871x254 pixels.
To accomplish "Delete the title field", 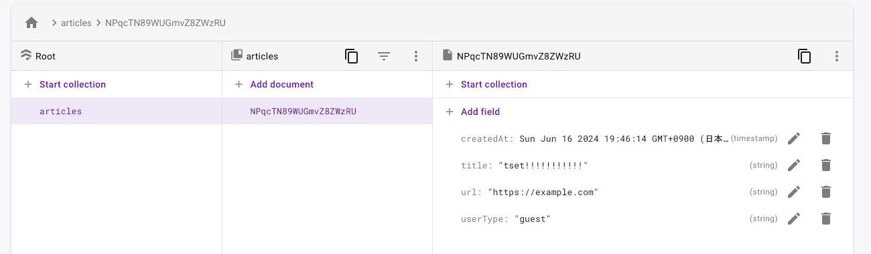I will pyautogui.click(x=826, y=165).
